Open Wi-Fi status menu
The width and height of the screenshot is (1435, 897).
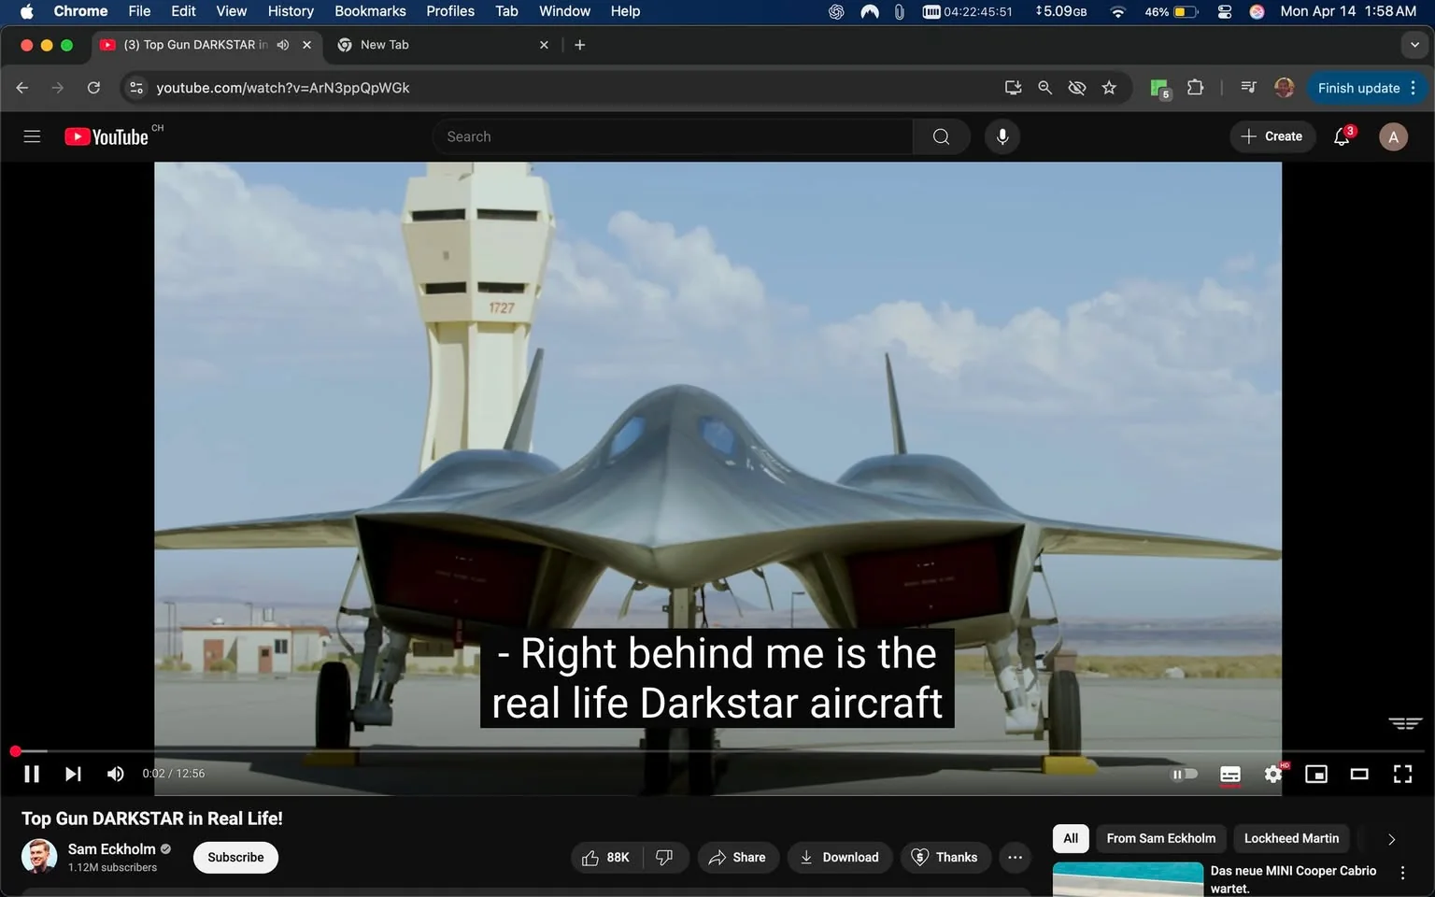pyautogui.click(x=1117, y=11)
